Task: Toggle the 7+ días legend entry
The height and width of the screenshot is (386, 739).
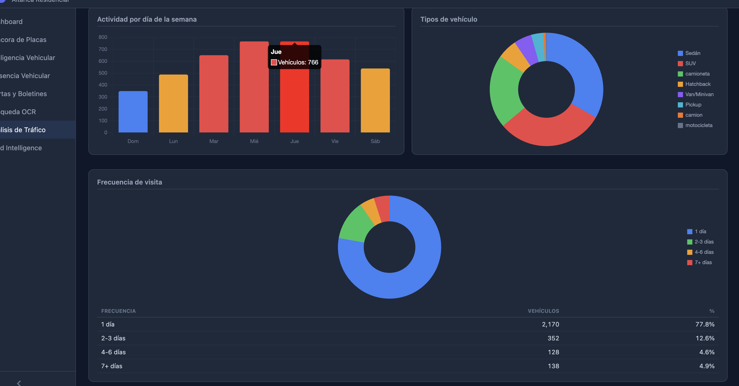Action: tap(703, 262)
